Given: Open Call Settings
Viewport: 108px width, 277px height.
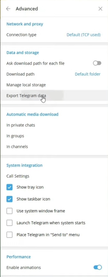Looking at the screenshot, I should (x=54, y=176).
